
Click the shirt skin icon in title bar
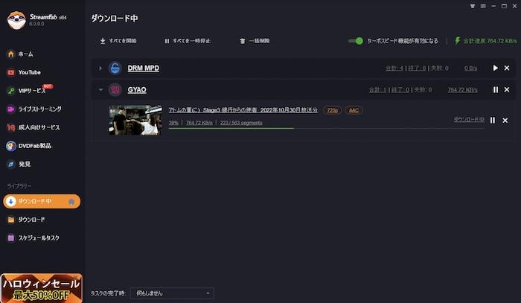coord(473,6)
